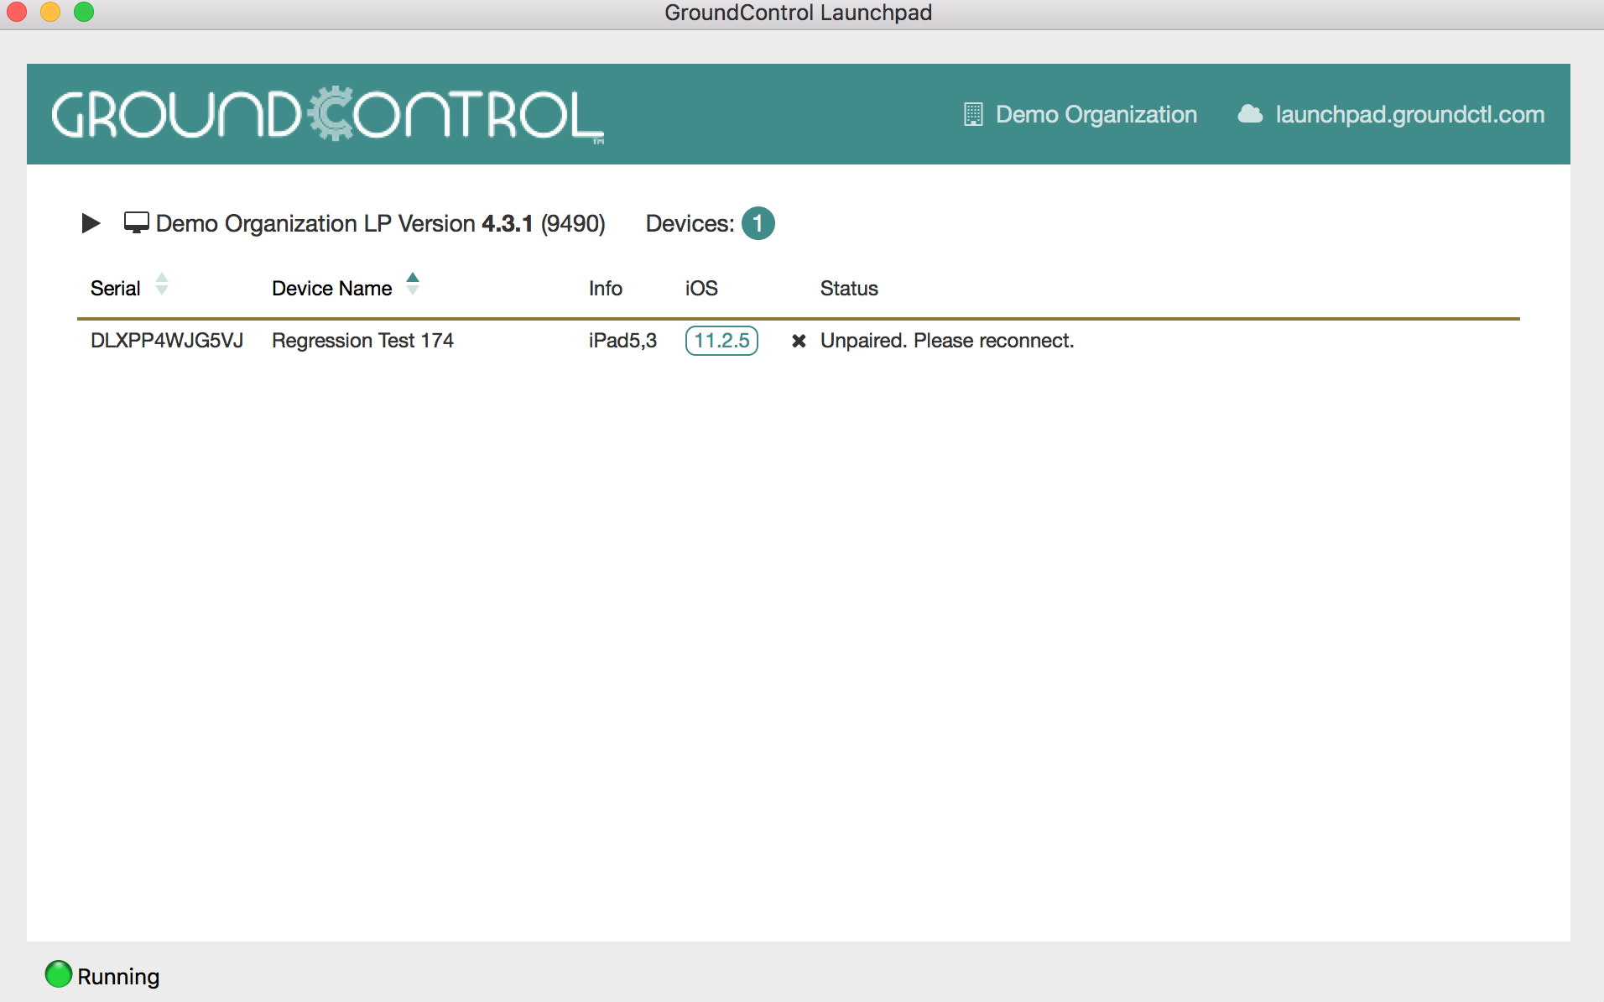
Task: Click the X icon next to Unpaired status
Action: [x=799, y=341]
